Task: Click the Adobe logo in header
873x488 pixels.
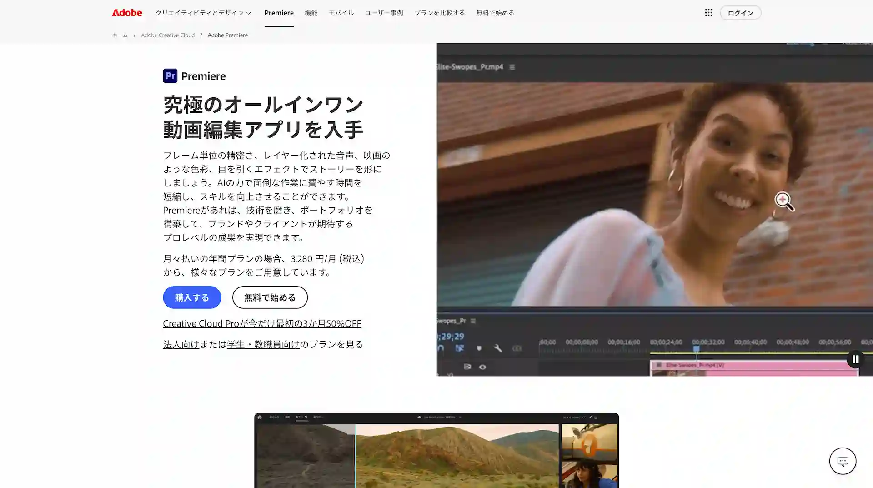Action: click(127, 13)
